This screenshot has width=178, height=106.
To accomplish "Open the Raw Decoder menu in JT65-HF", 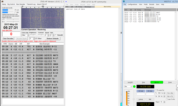I will (x=21, y=4).
